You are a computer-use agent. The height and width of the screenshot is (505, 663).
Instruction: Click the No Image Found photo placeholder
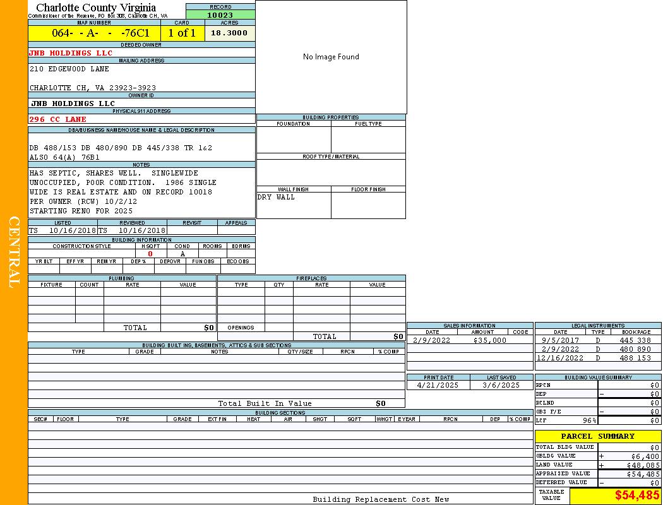(331, 57)
